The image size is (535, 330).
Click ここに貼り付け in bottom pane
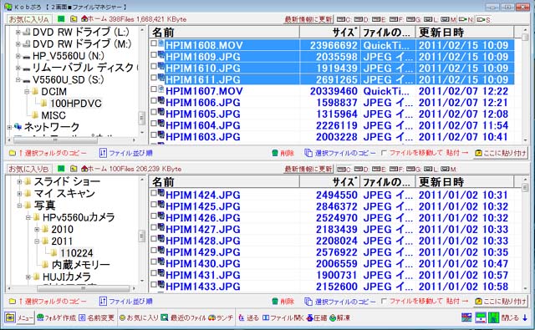(501, 302)
